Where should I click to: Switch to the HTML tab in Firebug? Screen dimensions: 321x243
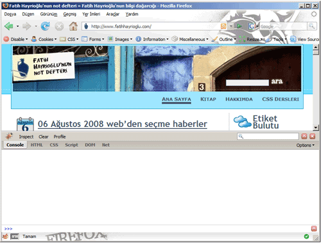click(37, 145)
